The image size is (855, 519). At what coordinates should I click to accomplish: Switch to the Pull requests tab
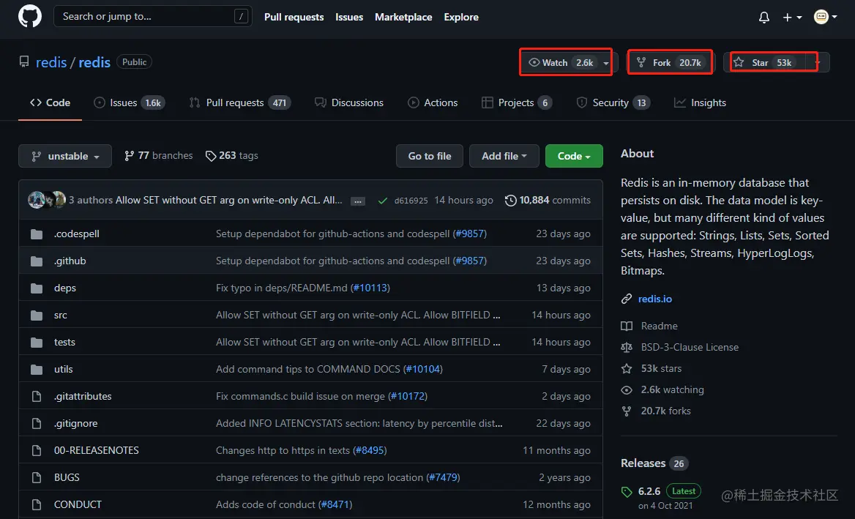click(240, 102)
